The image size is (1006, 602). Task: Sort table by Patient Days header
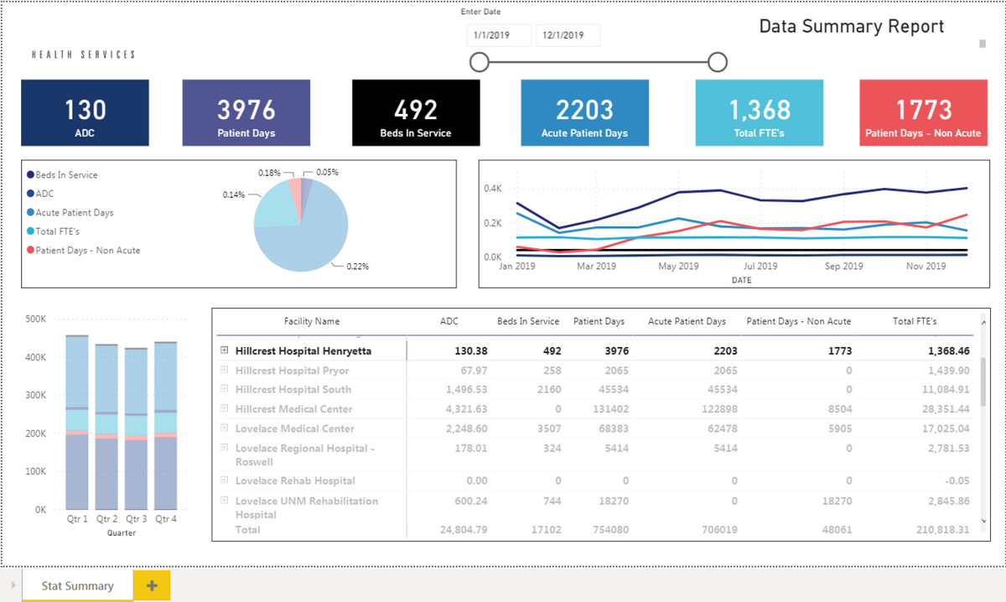pyautogui.click(x=599, y=321)
